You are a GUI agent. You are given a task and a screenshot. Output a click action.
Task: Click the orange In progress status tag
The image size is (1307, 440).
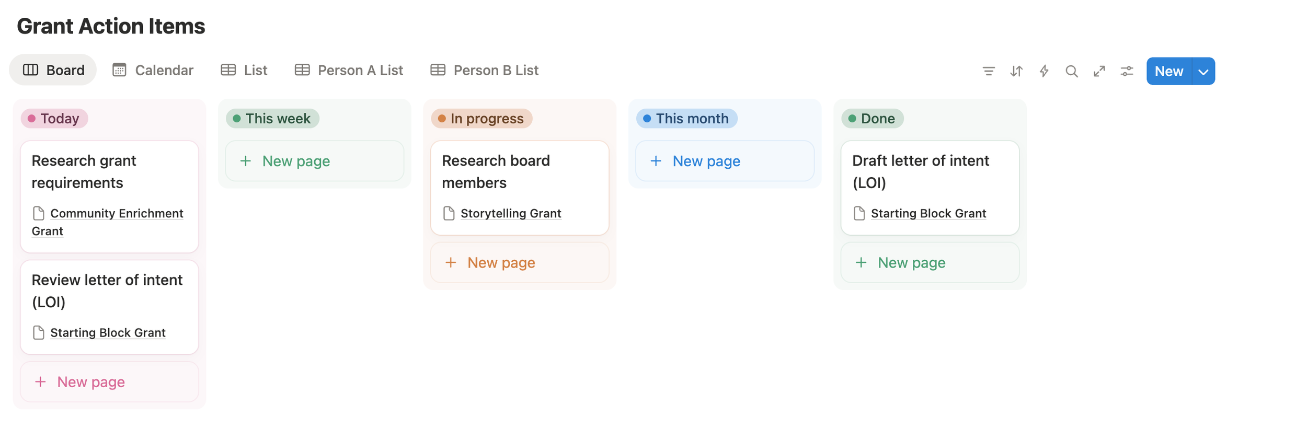pos(481,119)
